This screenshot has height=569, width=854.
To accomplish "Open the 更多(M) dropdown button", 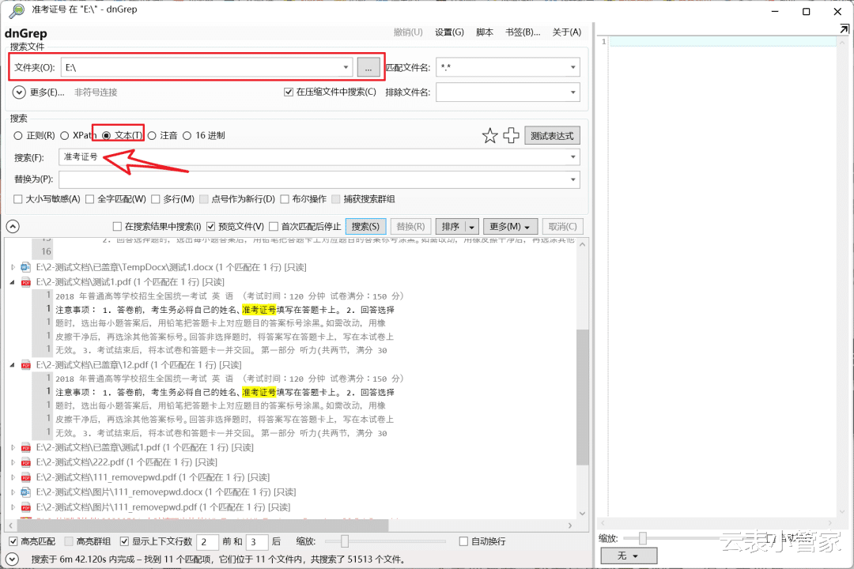I will point(510,227).
